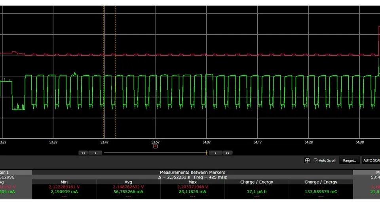The height and width of the screenshot is (205, 380).
Task: Click the maximum current 83,11829 mA value
Action: tap(192, 192)
